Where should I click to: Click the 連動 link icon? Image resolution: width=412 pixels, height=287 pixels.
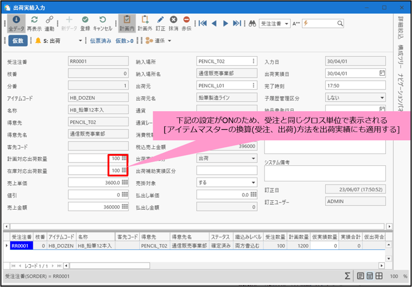tap(50, 23)
